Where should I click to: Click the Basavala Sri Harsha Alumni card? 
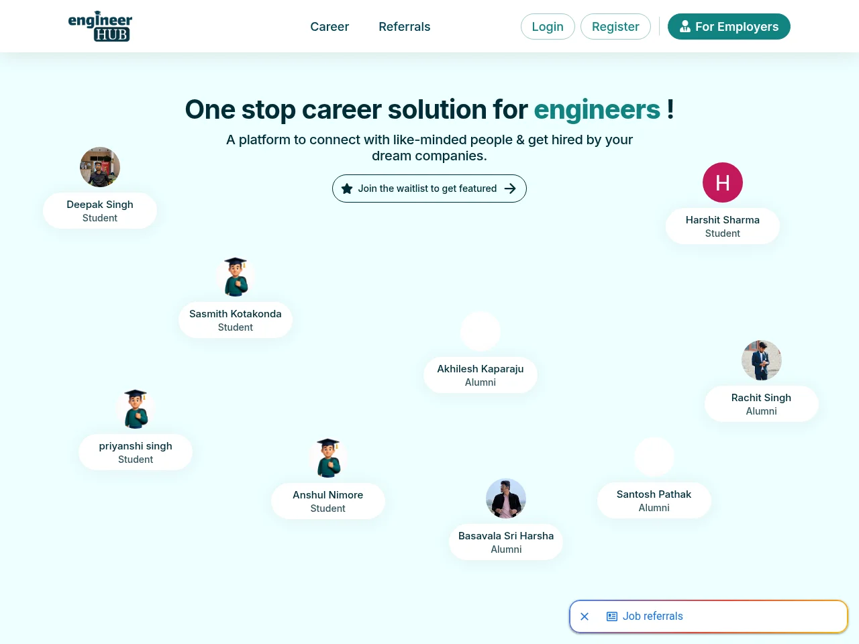pyautogui.click(x=506, y=542)
